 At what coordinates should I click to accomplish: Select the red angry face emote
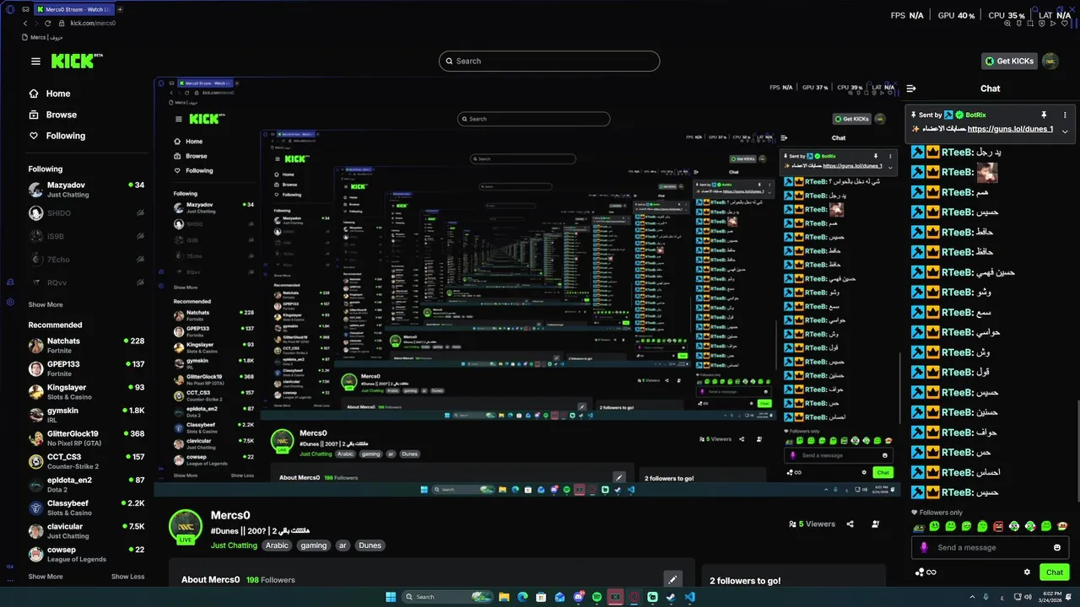tap(999, 526)
